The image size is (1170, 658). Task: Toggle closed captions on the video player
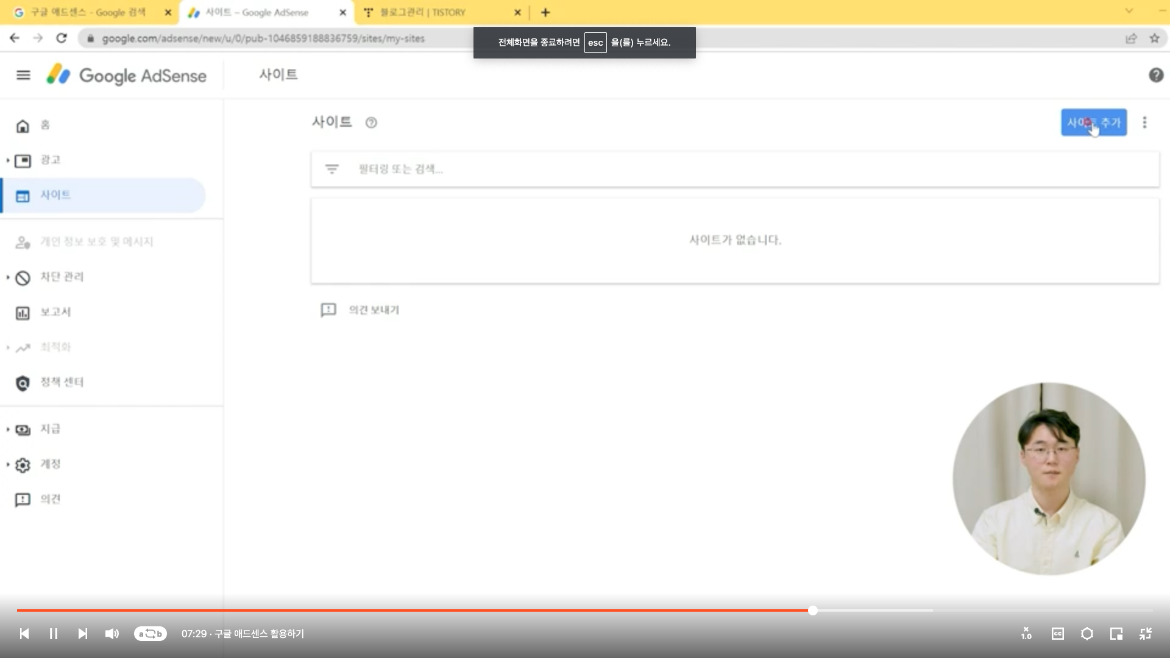(x=1057, y=634)
